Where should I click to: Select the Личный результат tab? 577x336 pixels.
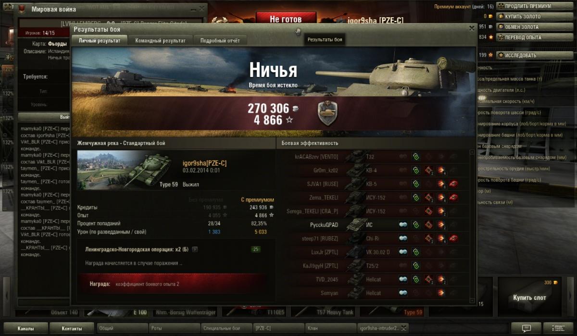100,41
